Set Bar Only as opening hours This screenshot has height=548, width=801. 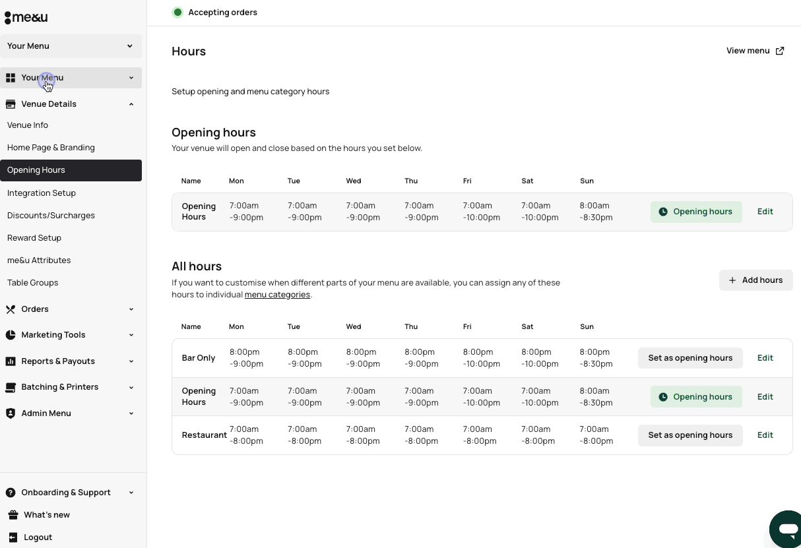(x=689, y=358)
